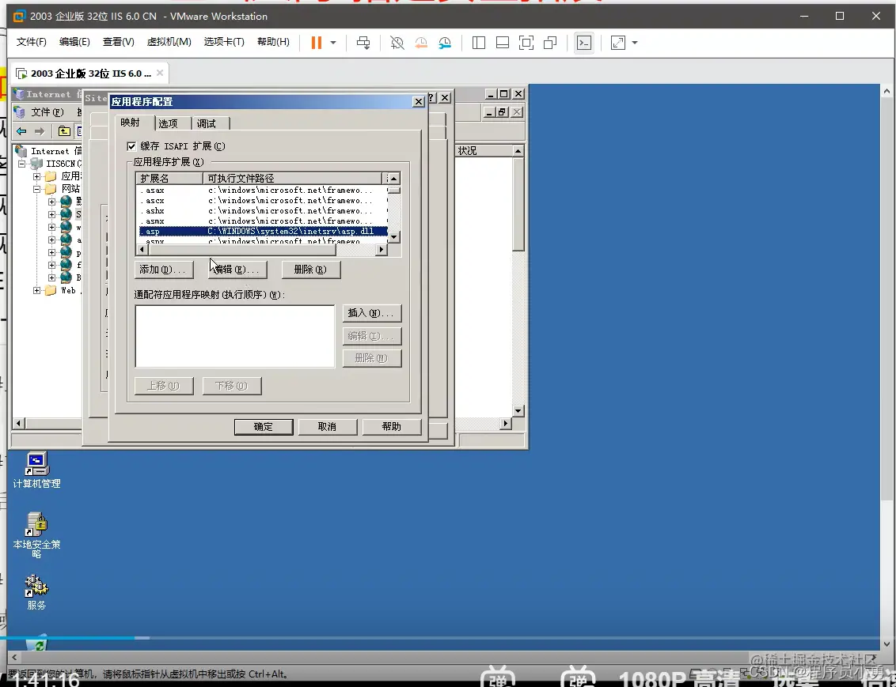
Task: Click the extension list scroll-down arrow
Action: [393, 237]
